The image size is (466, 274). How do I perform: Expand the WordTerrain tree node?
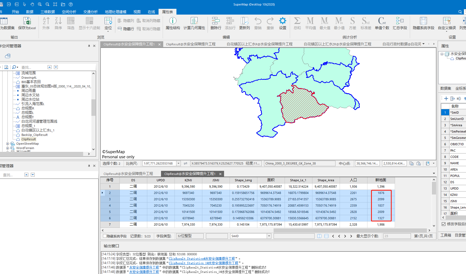point(8,148)
